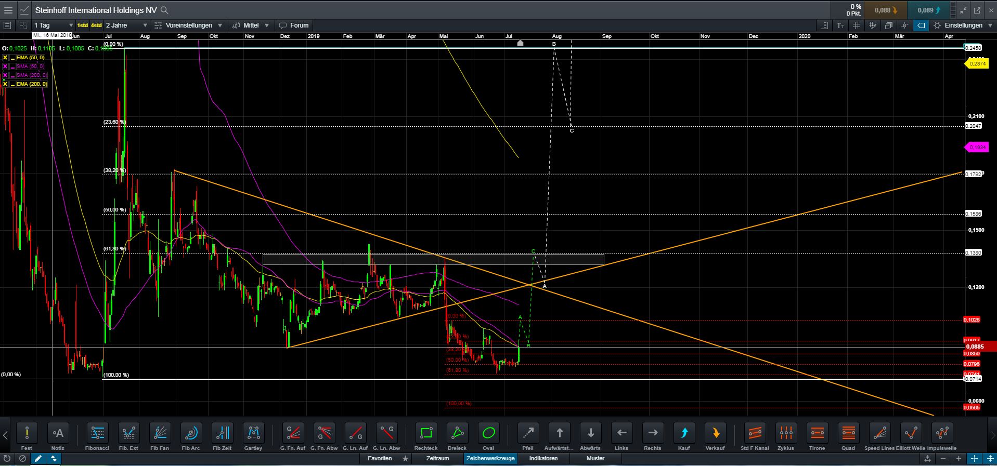This screenshot has width=997, height=466.
Task: Toggle the grid lines button
Action: [856, 25]
